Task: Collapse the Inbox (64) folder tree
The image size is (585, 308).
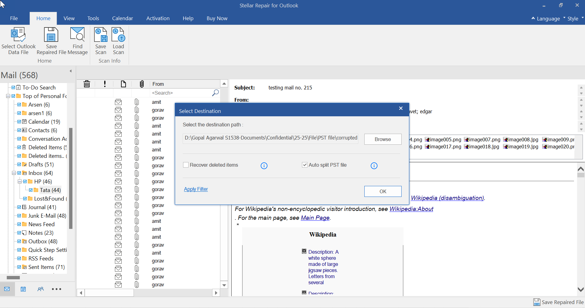Action: (x=14, y=173)
